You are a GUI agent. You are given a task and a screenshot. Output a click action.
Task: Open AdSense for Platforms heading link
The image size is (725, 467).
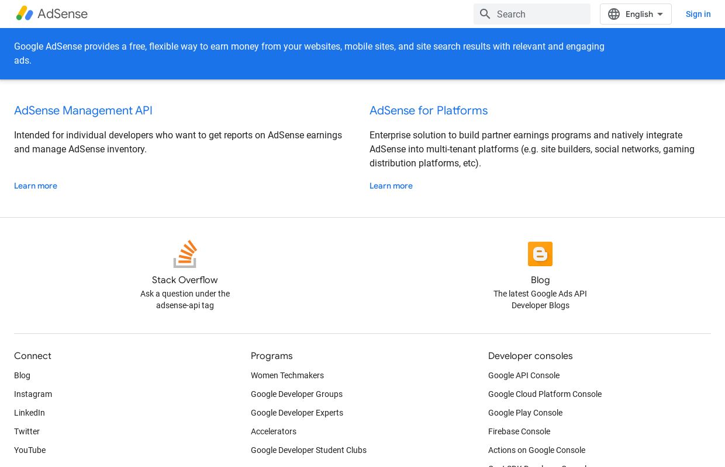(x=429, y=110)
